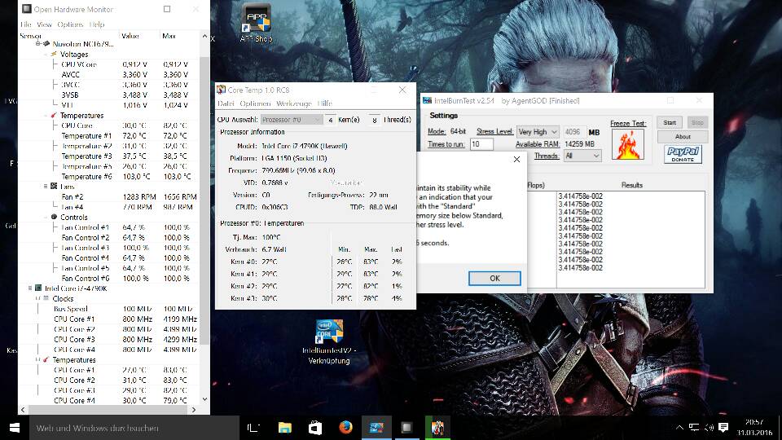Image resolution: width=782 pixels, height=440 pixels.
Task: Click the PayPal Donate button
Action: [683, 154]
